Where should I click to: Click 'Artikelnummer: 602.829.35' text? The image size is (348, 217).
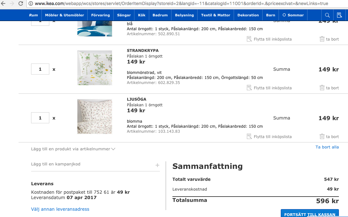tap(153, 83)
